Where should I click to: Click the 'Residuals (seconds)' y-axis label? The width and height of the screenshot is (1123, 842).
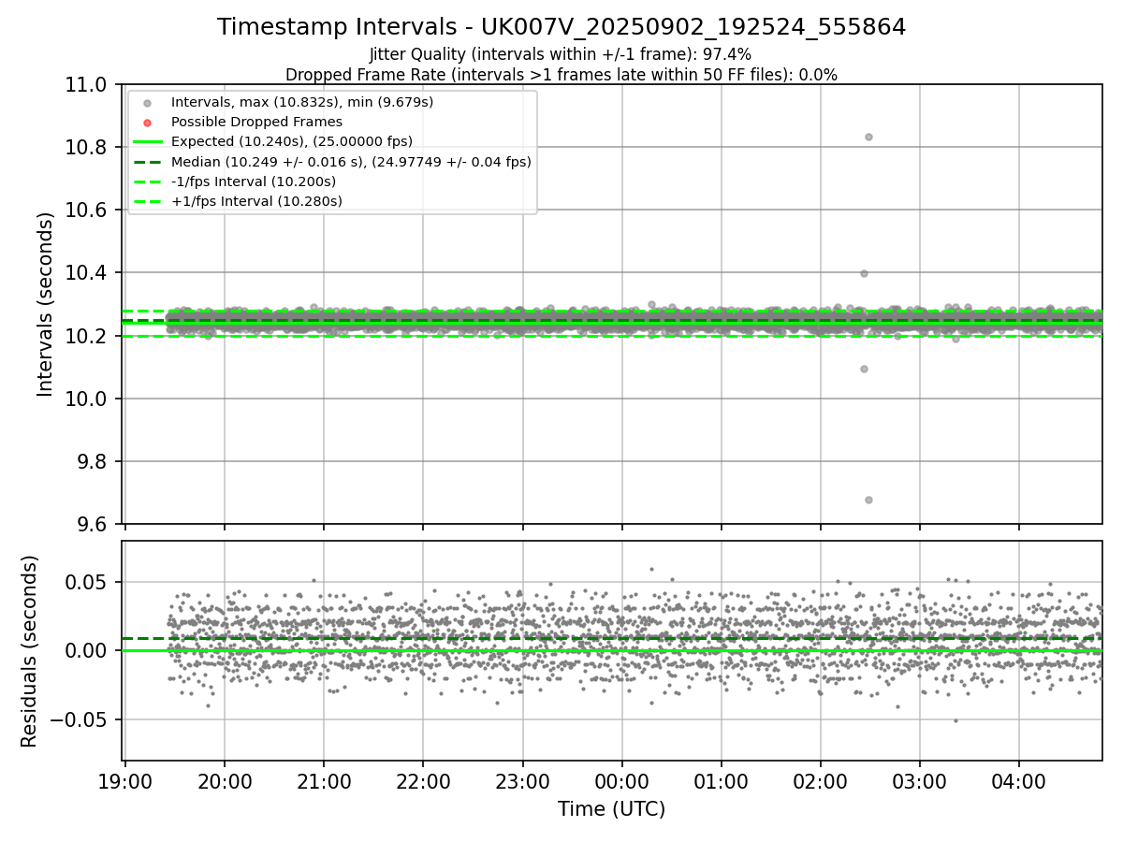coord(29,651)
